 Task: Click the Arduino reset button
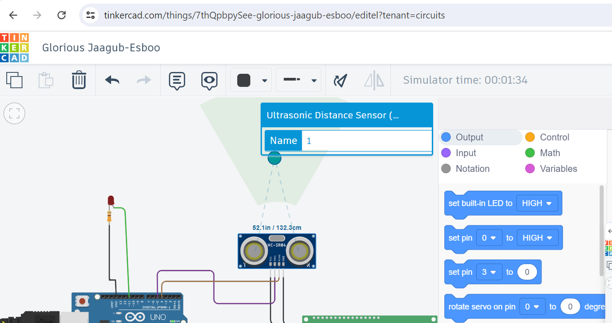tap(83, 301)
